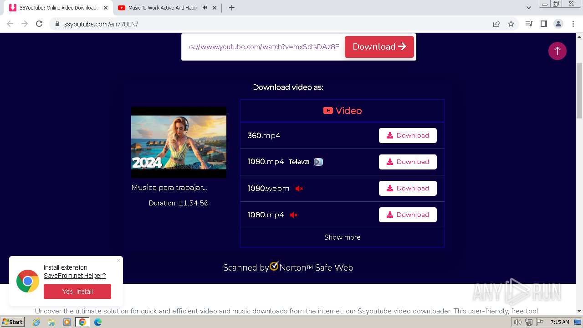Download the silent 1080.mp4 video
583x328 pixels.
408,215
